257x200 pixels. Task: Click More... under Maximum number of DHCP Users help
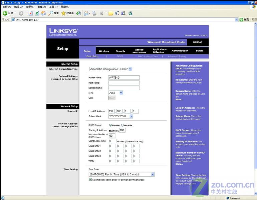179,164
